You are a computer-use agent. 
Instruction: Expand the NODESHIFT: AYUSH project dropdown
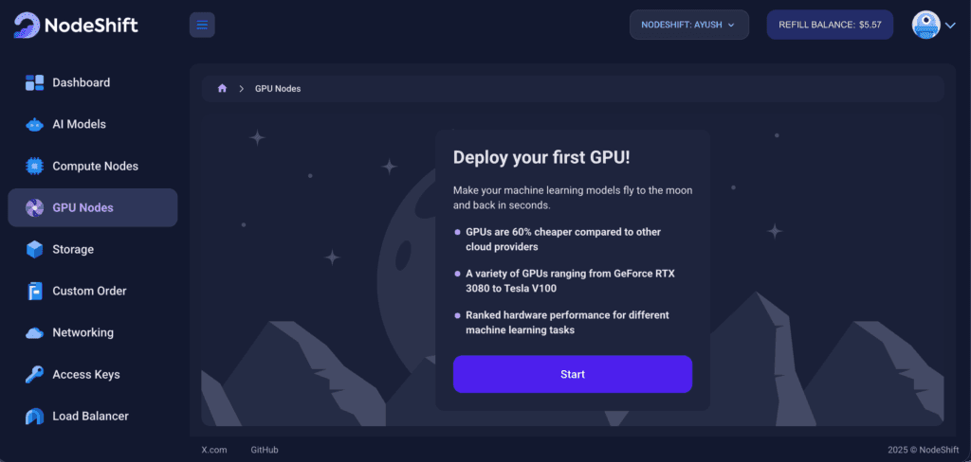pyautogui.click(x=688, y=25)
